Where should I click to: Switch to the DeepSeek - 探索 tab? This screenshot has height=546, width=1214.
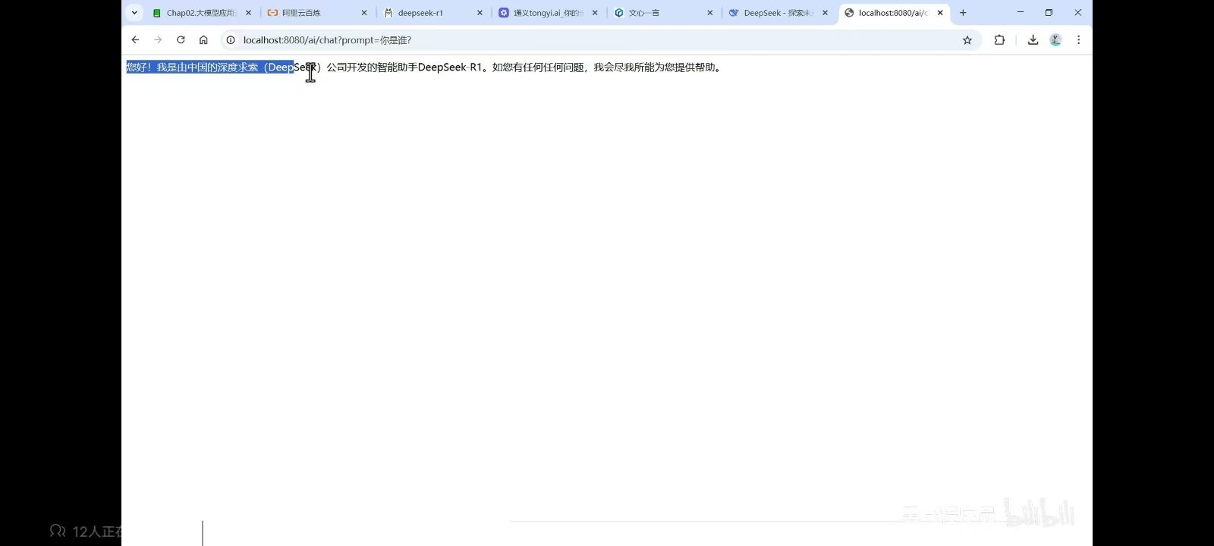tap(779, 13)
